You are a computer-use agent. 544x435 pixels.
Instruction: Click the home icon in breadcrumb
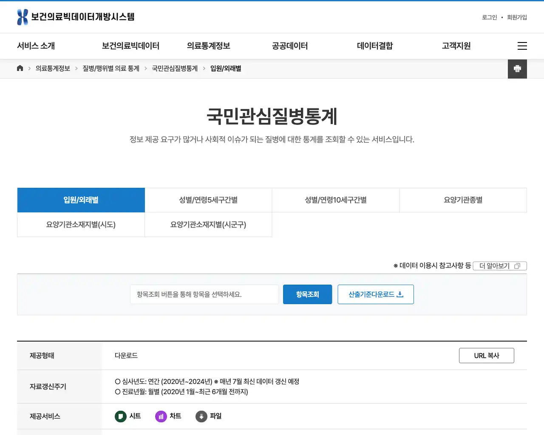pos(20,68)
